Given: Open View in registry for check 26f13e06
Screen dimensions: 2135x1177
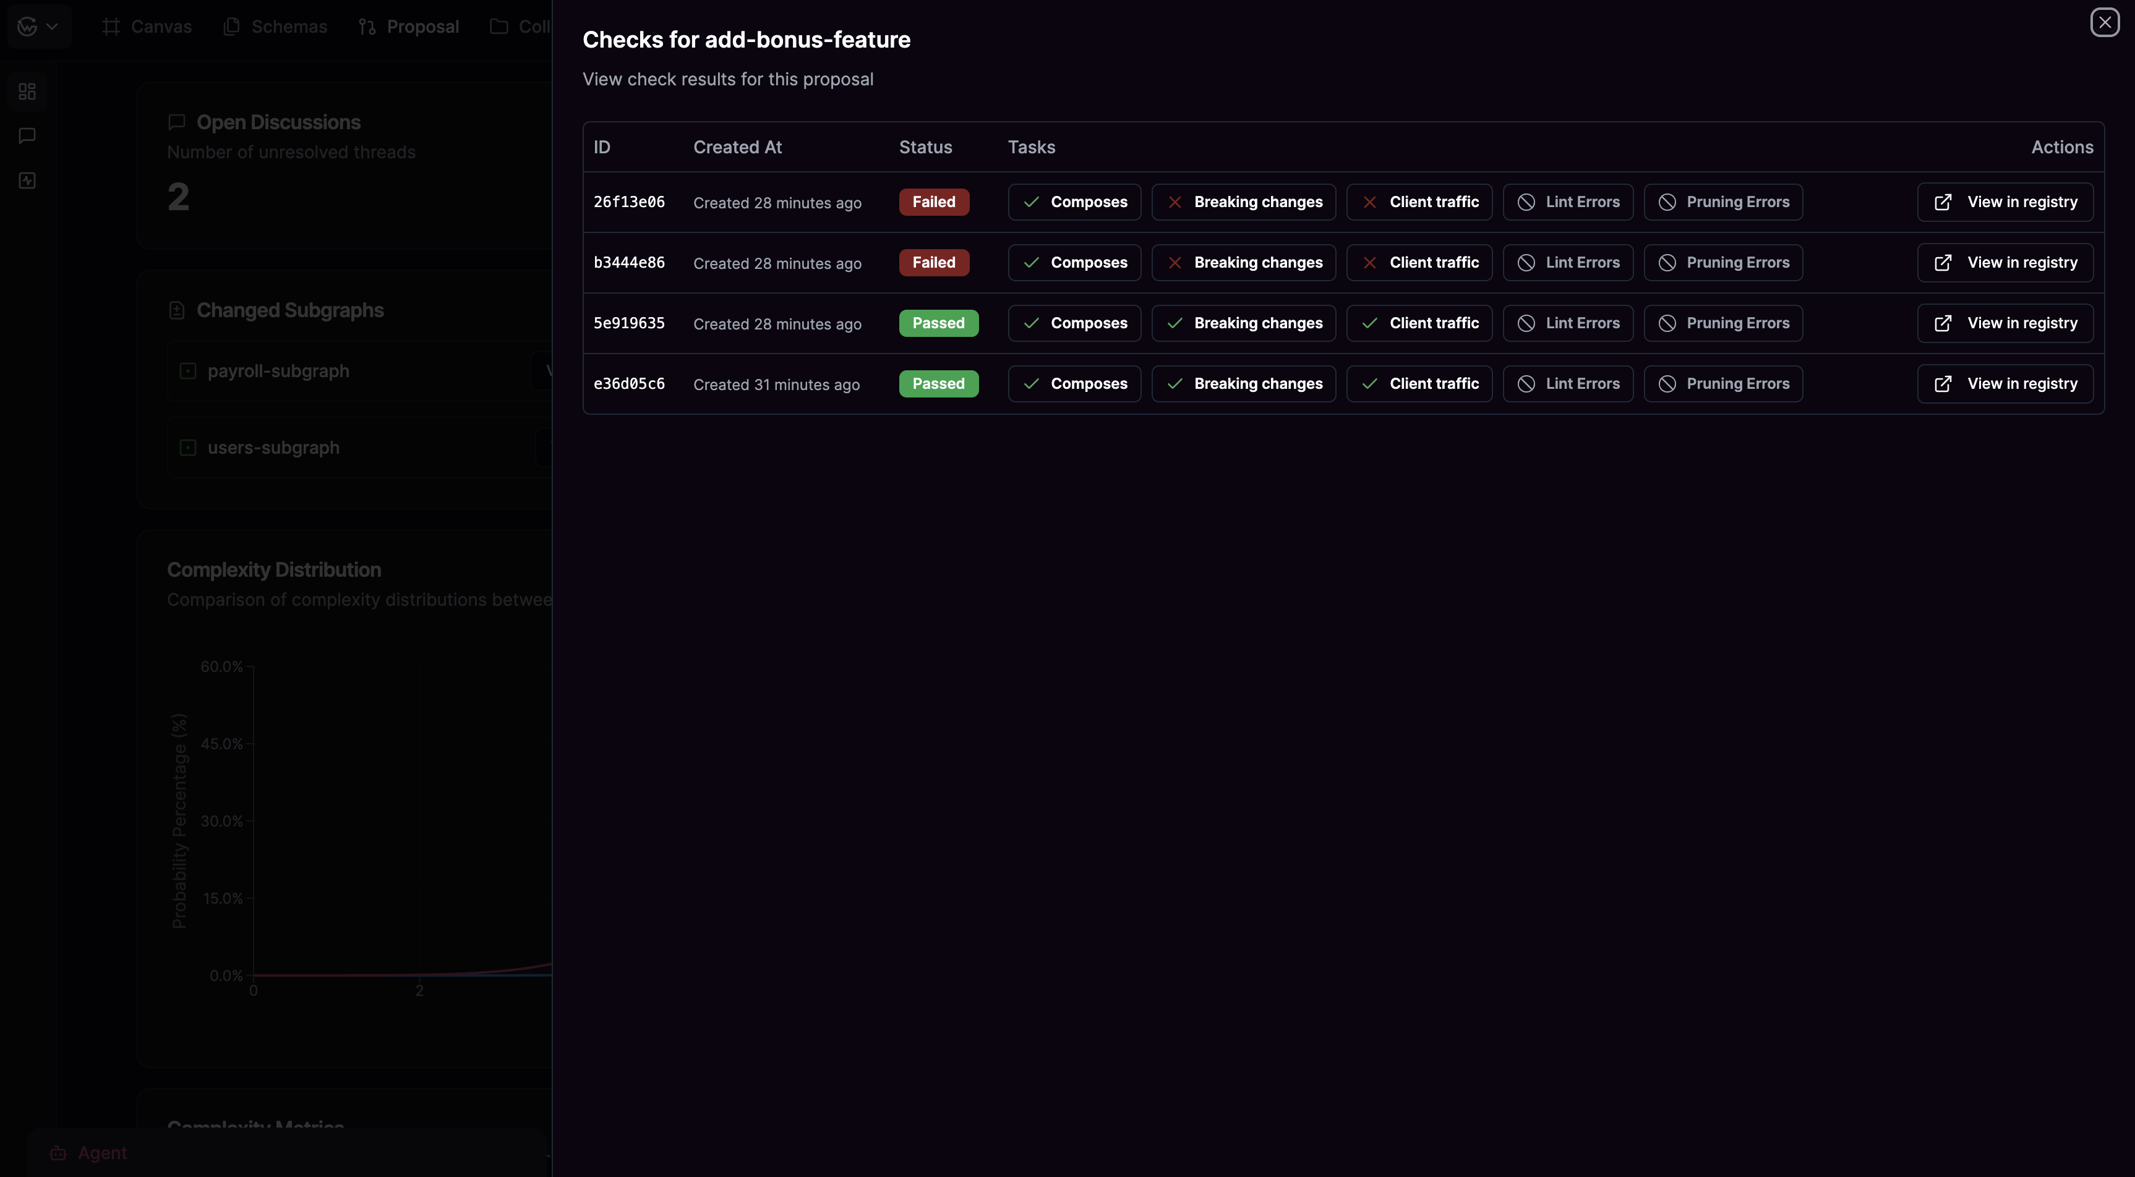Looking at the screenshot, I should [x=2005, y=202].
